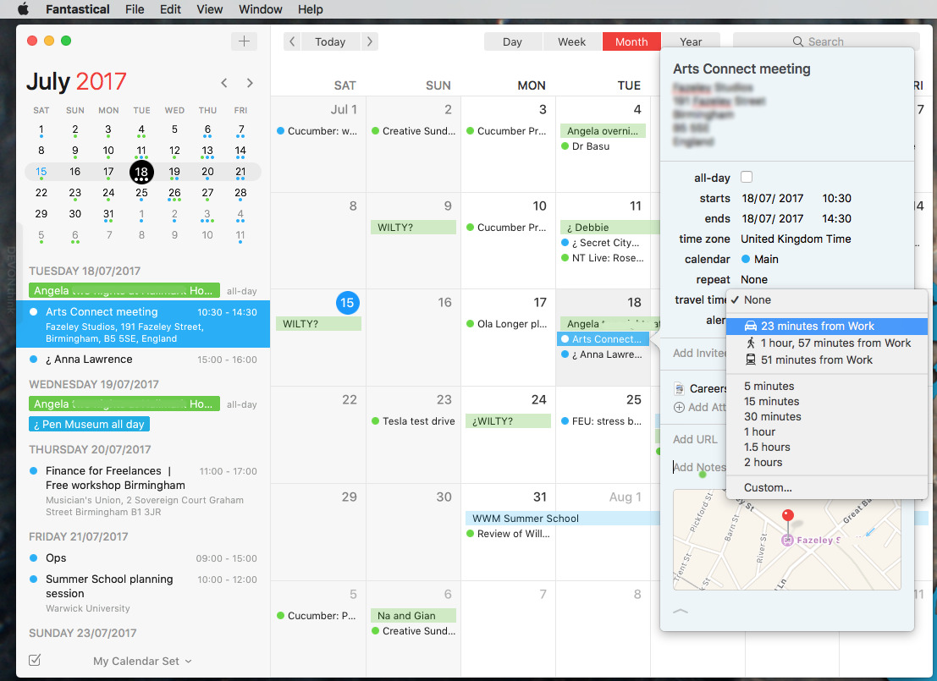Switch to Year view
This screenshot has width=937, height=681.
(691, 41)
